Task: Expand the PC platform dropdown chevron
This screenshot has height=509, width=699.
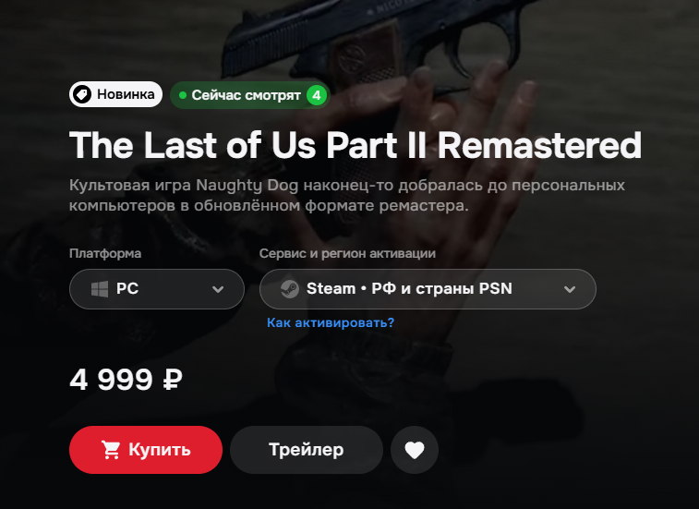Action: pos(218,289)
